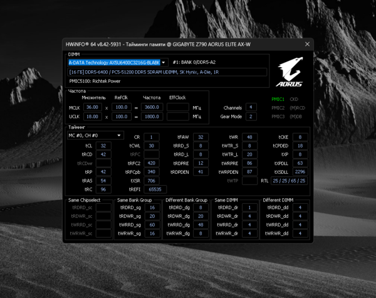Click the tXPDLL value 63

(300, 163)
